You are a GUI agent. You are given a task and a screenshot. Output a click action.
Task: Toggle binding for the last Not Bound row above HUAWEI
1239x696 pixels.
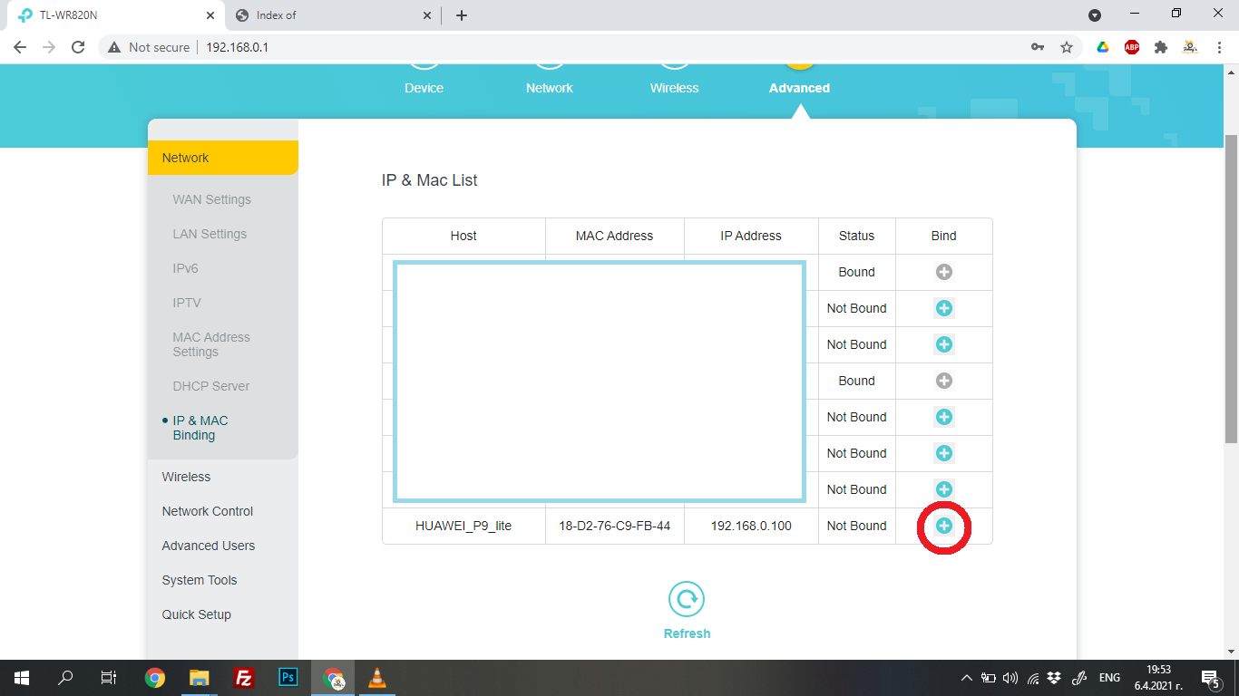click(943, 489)
